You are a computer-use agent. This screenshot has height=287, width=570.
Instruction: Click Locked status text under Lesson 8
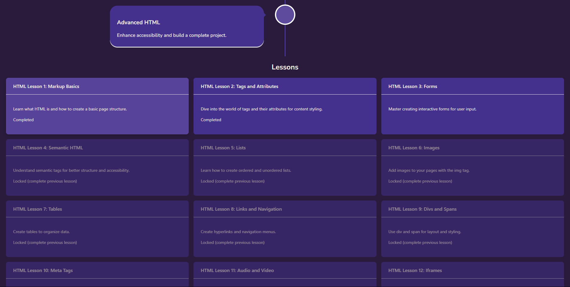(x=232, y=242)
